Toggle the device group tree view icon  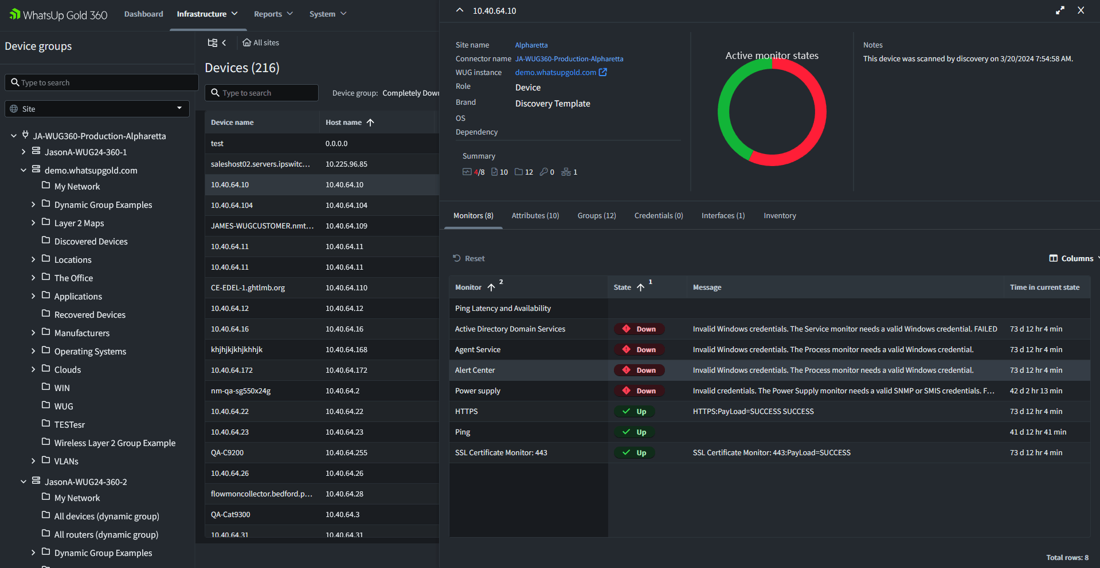[213, 43]
